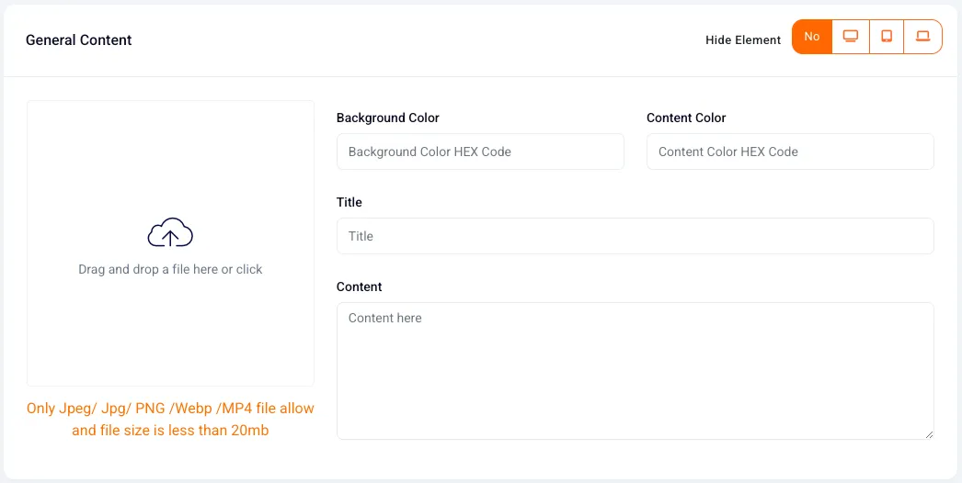This screenshot has width=962, height=483.
Task: Click the '20mb' file size limit text
Action: (x=250, y=431)
